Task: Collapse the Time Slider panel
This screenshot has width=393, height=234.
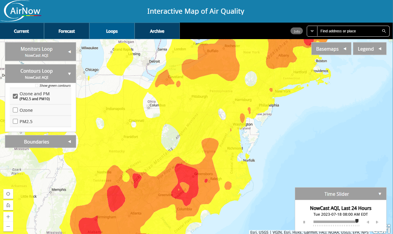Action: 380,194
